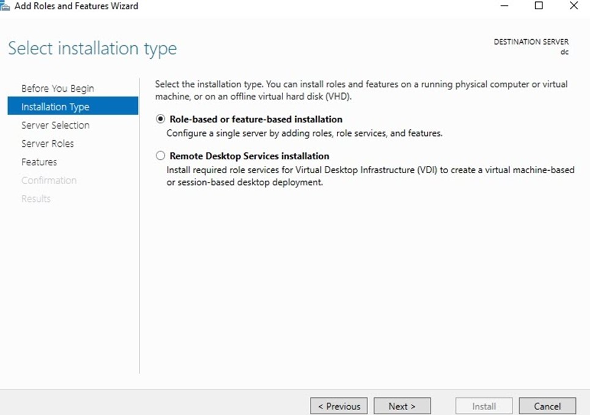Open Features step in sidebar

click(39, 162)
